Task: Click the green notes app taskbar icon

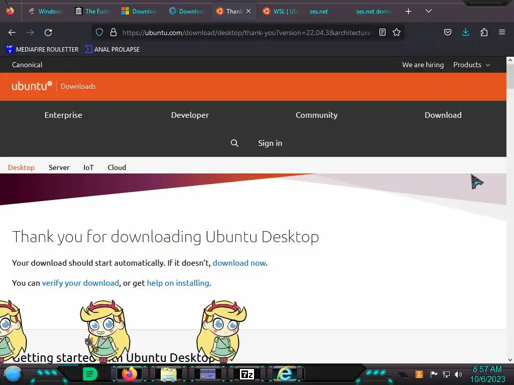Action: (90, 374)
